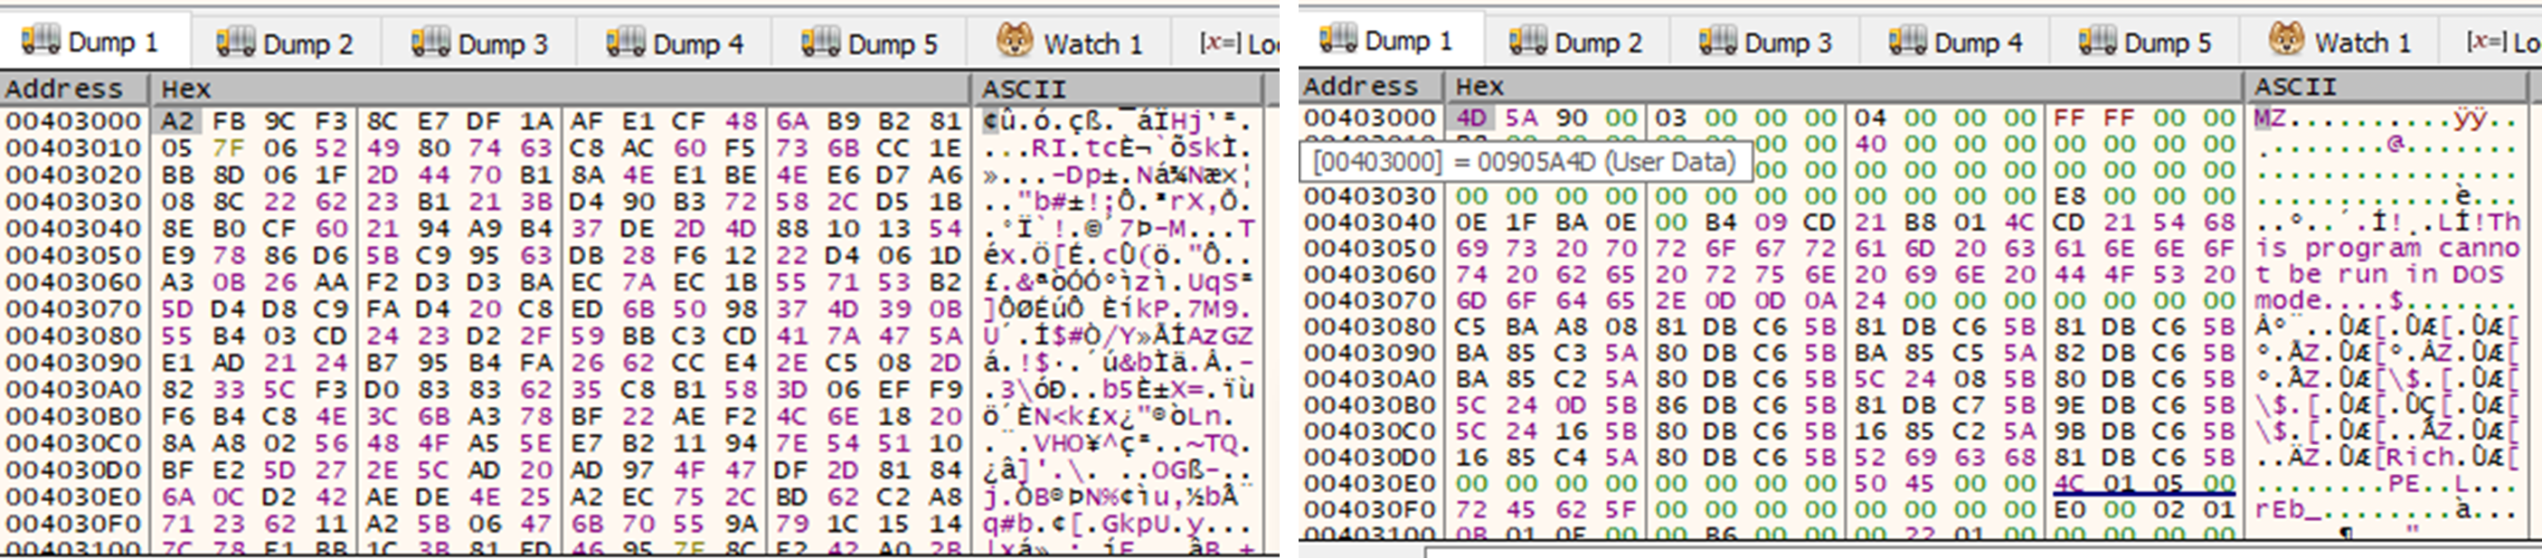The height and width of the screenshot is (559, 2542).
Task: Select address 004030A0 in left dump
Action: point(73,389)
